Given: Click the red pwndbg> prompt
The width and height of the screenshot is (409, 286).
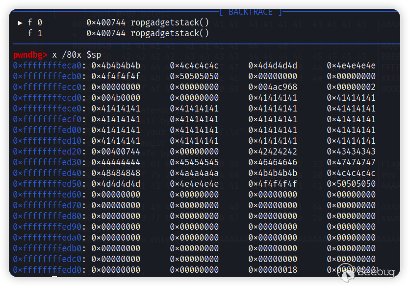Looking at the screenshot, I should (30, 55).
